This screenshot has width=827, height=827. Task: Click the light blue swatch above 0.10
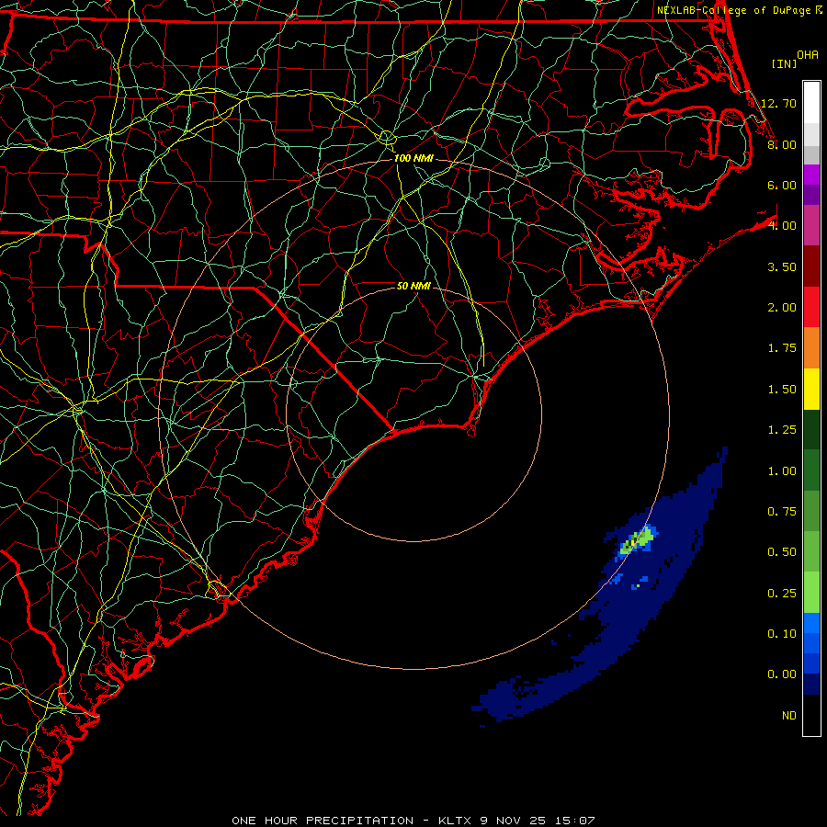(811, 623)
